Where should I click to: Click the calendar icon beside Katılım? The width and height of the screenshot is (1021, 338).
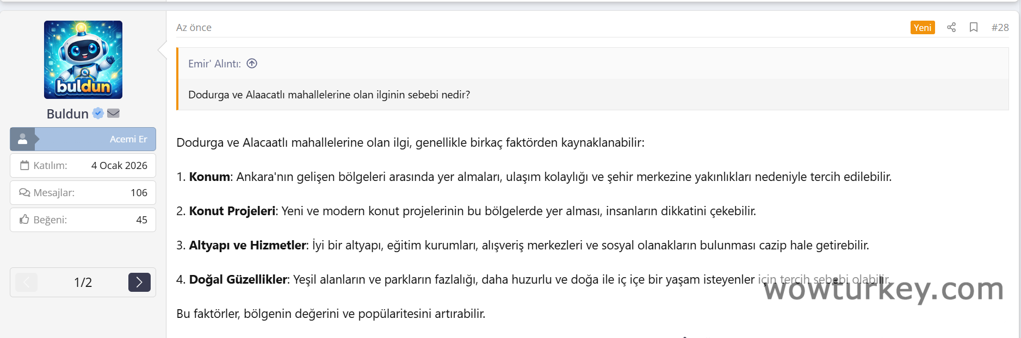(x=24, y=165)
